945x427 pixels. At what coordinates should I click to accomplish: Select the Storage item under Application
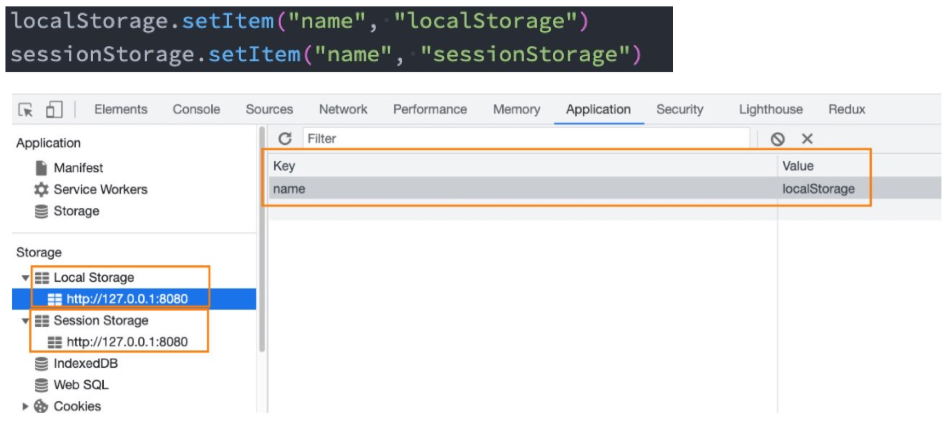[76, 211]
